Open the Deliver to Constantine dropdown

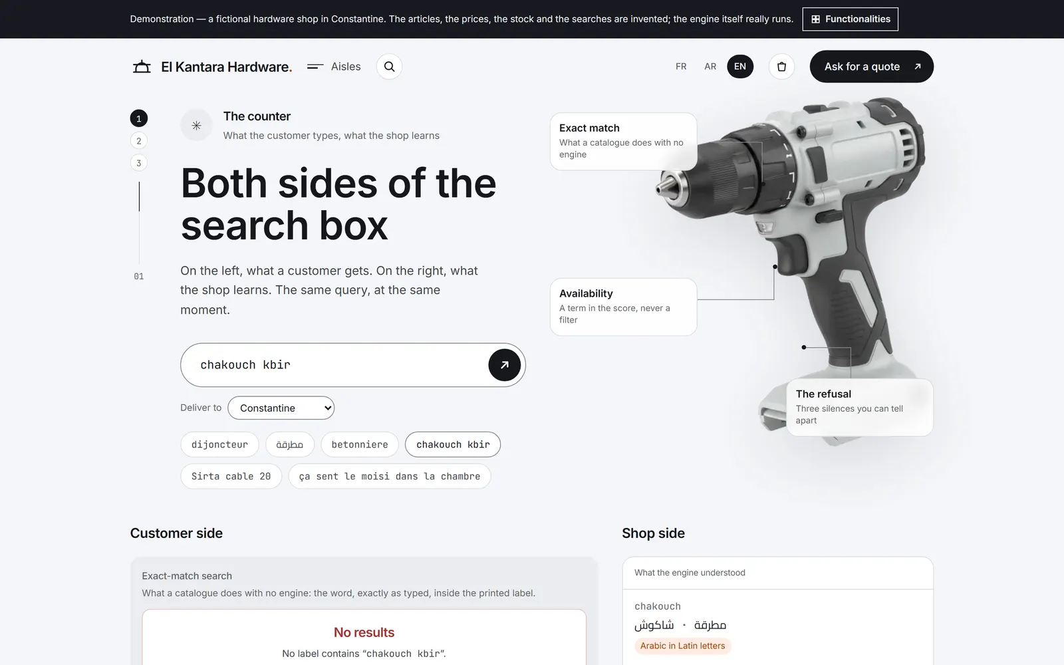281,408
